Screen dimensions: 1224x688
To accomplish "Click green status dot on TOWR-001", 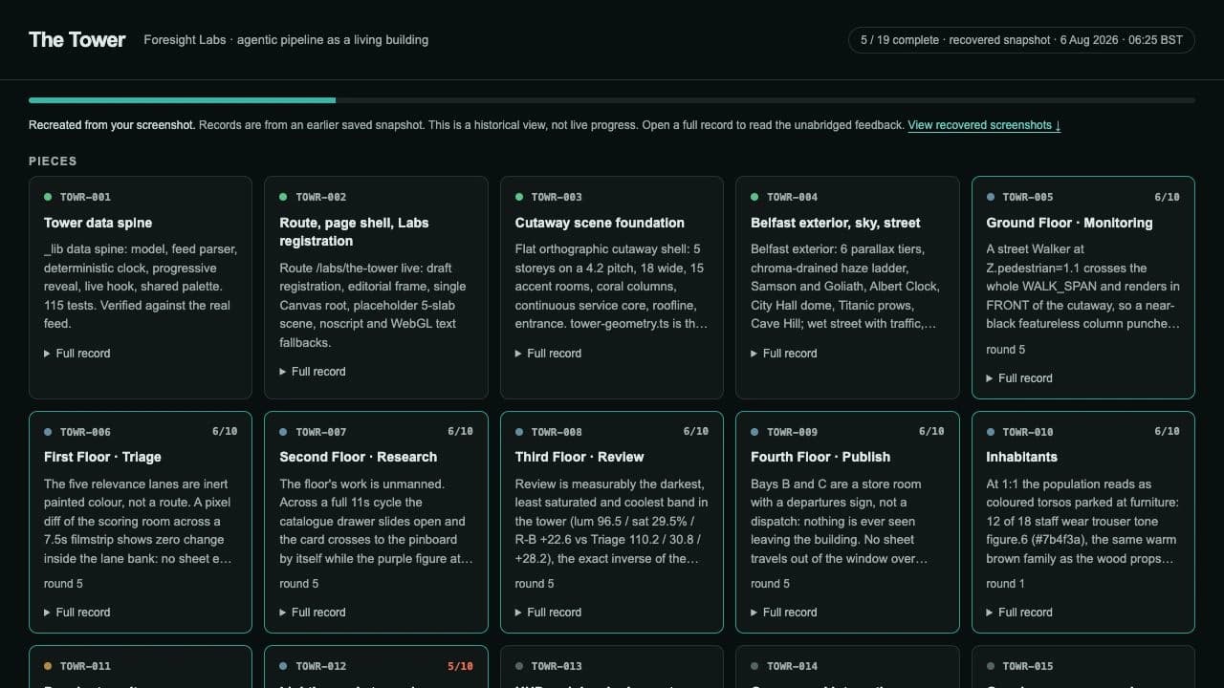I will pos(48,197).
